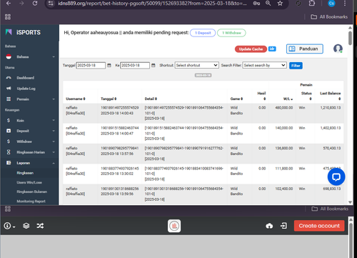Viewport: 357px width, 258px height.
Task: Open the operator profile avatar
Action: pos(338,49)
